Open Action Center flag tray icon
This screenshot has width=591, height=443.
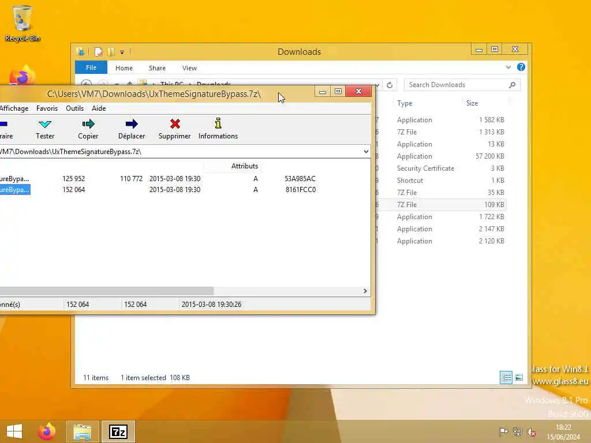click(503, 431)
